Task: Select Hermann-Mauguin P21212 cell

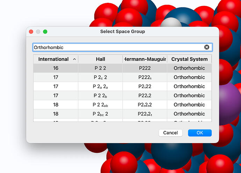Action: [x=145, y=105]
